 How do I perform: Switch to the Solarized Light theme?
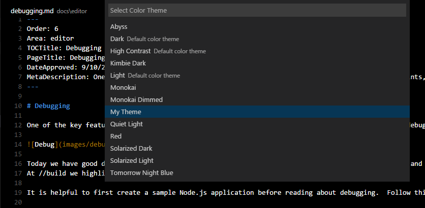coord(132,160)
